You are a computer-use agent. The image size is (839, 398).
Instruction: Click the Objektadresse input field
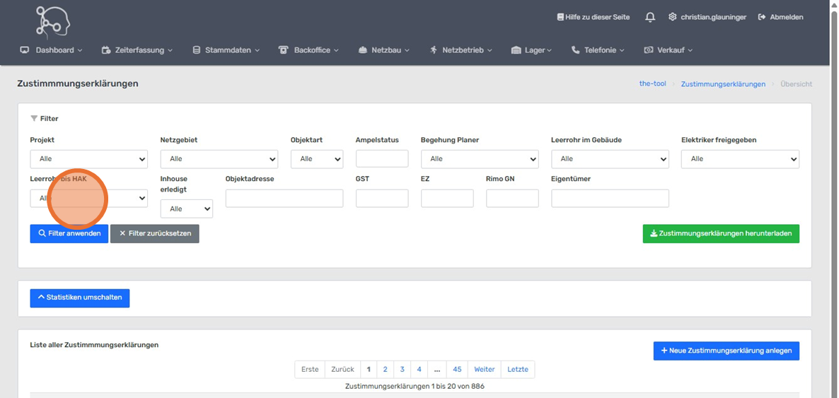284,199
